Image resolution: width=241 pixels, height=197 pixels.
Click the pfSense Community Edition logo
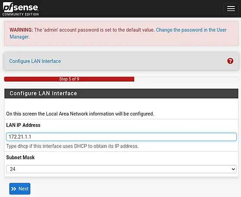point(20,9)
